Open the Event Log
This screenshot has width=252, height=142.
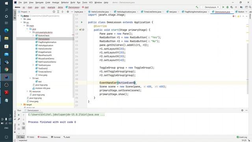pyautogui.click(x=242, y=137)
